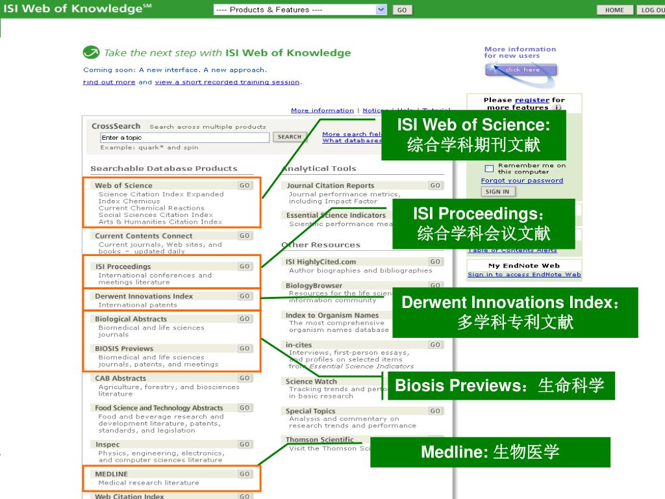
Task: Open the What databases link
Action: pyautogui.click(x=351, y=140)
